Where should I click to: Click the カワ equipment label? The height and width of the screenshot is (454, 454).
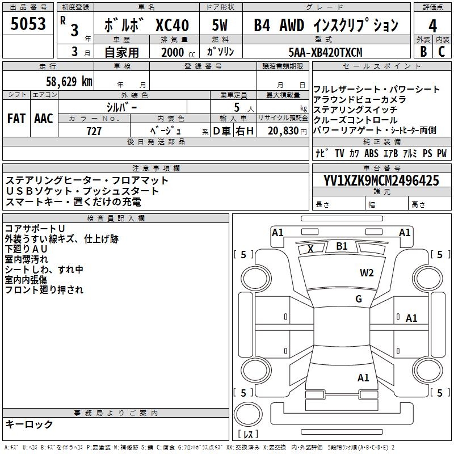(354, 153)
